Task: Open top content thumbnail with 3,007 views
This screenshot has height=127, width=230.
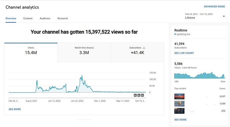Action: point(179,96)
